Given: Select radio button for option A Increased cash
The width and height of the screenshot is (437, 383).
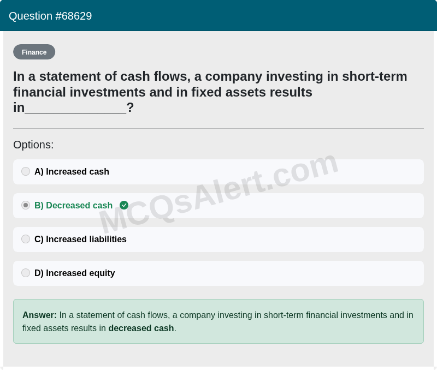Looking at the screenshot, I should 26,171.
